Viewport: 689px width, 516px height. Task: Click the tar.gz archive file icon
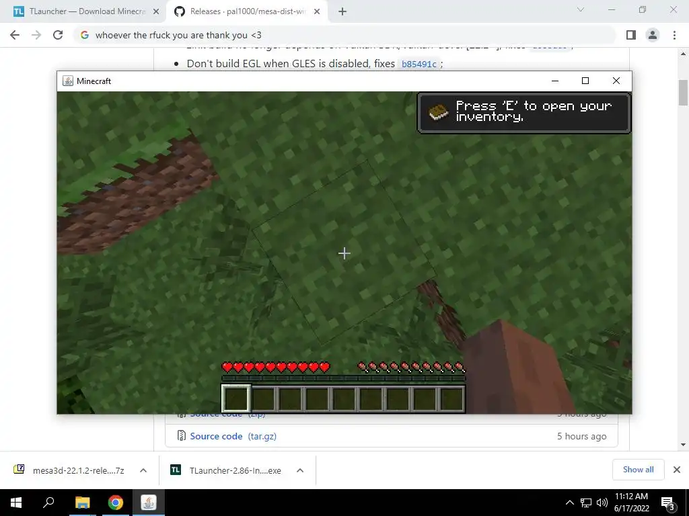point(181,435)
